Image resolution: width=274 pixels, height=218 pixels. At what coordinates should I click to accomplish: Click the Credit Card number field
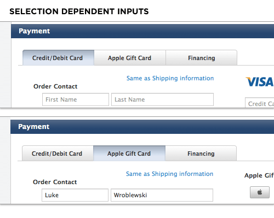[260, 103]
